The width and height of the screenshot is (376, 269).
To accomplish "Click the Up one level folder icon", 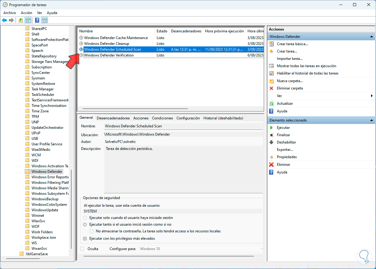I will [x=20, y=20].
